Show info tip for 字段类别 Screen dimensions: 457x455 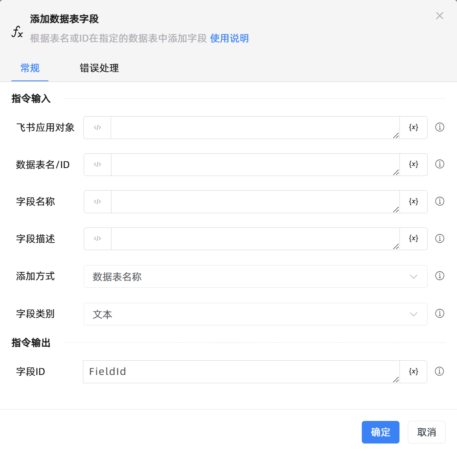pyautogui.click(x=440, y=313)
